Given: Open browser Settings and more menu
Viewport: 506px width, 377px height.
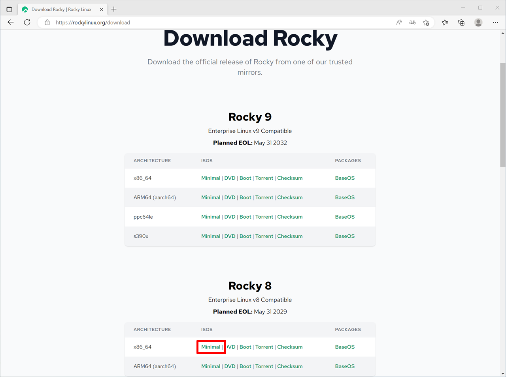Looking at the screenshot, I should click(x=495, y=23).
